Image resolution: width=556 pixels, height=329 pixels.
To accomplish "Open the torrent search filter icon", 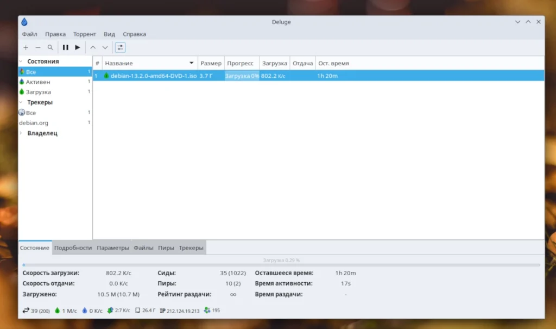I will coord(50,47).
